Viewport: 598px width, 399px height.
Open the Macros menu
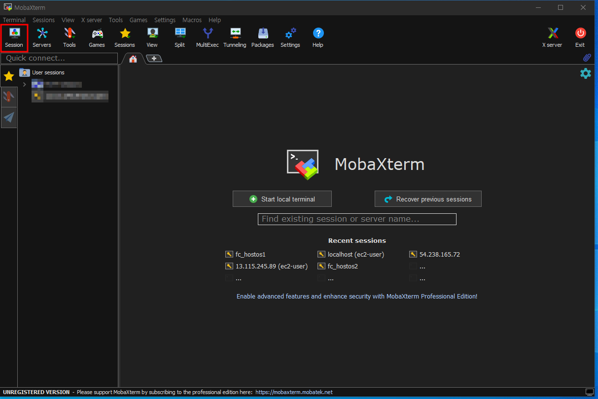pyautogui.click(x=192, y=20)
